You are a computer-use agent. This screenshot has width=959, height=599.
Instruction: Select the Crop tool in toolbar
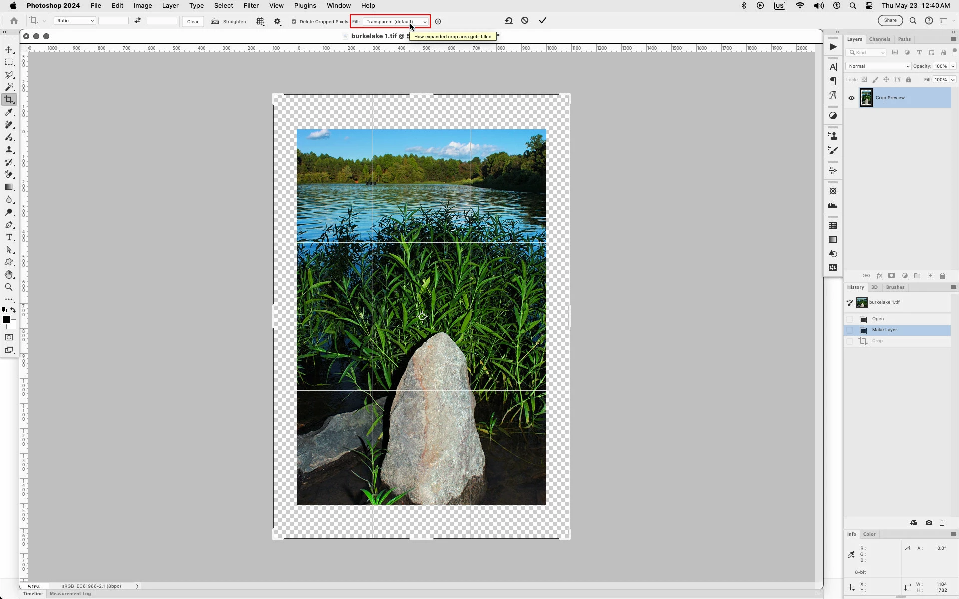point(9,100)
